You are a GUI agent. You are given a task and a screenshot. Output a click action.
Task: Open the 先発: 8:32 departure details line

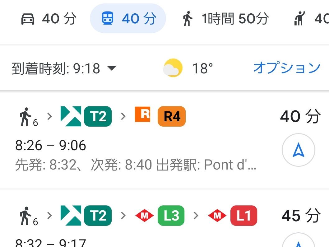coord(136,165)
